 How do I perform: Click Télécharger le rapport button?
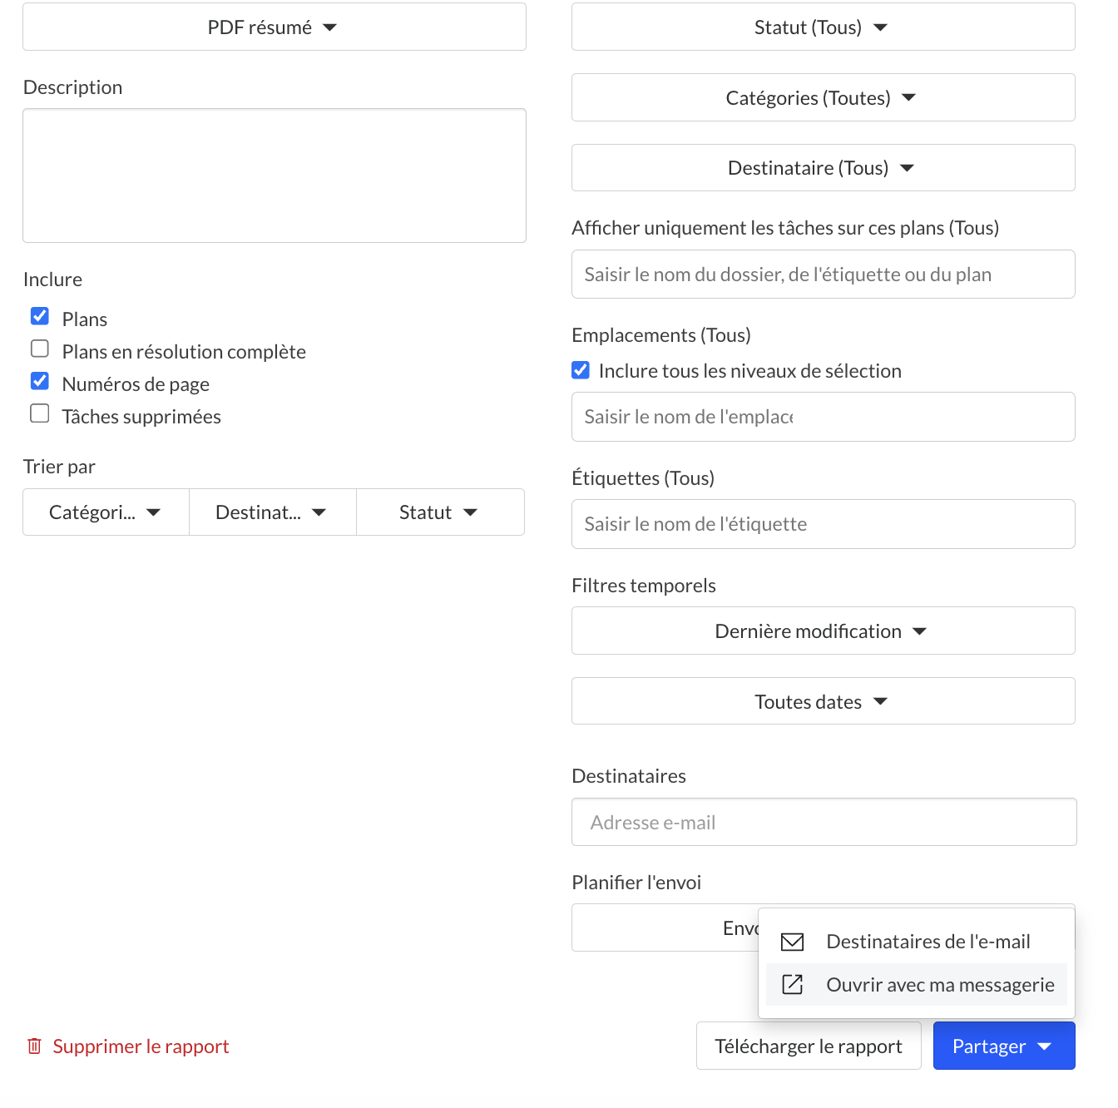click(x=809, y=1046)
